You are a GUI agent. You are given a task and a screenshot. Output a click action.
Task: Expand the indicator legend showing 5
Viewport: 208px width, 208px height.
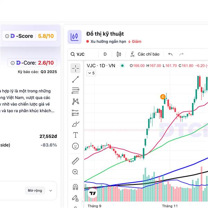point(91,73)
